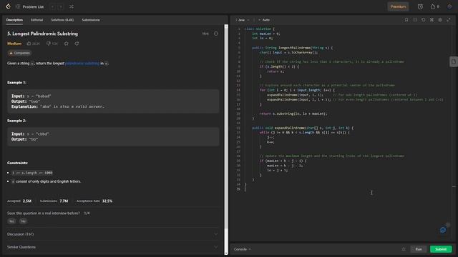Click the Acceptance Rate 32.5% value

coord(107,201)
